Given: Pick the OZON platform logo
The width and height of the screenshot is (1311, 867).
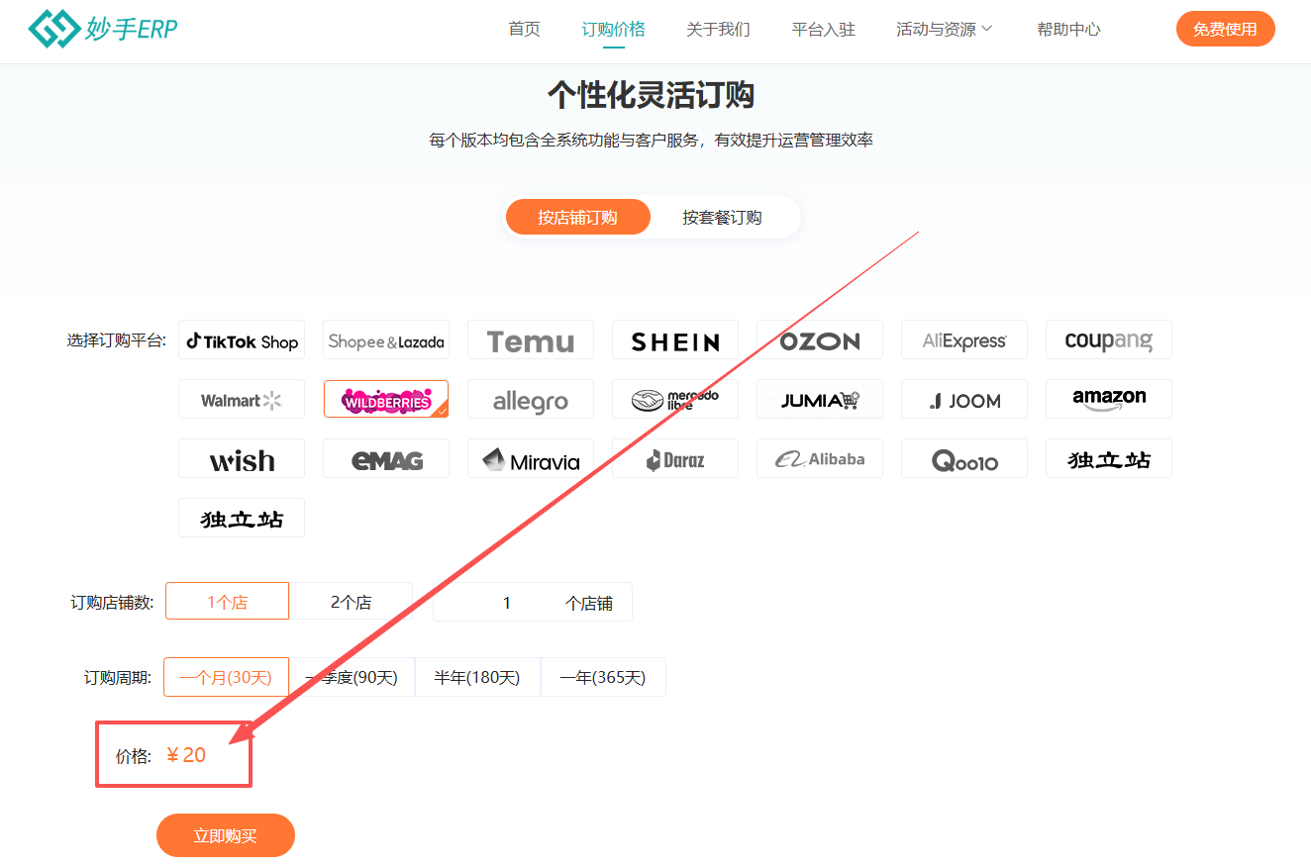Looking at the screenshot, I should pos(820,340).
